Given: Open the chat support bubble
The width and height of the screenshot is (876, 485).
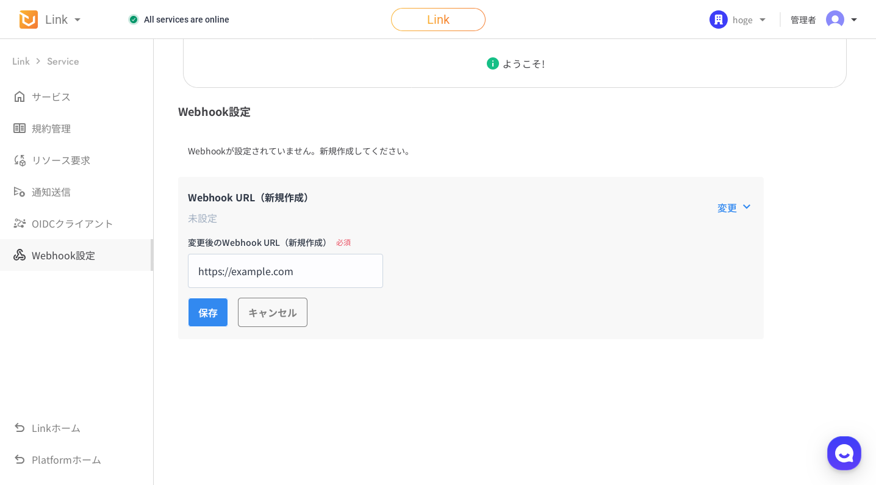Looking at the screenshot, I should [x=844, y=453].
